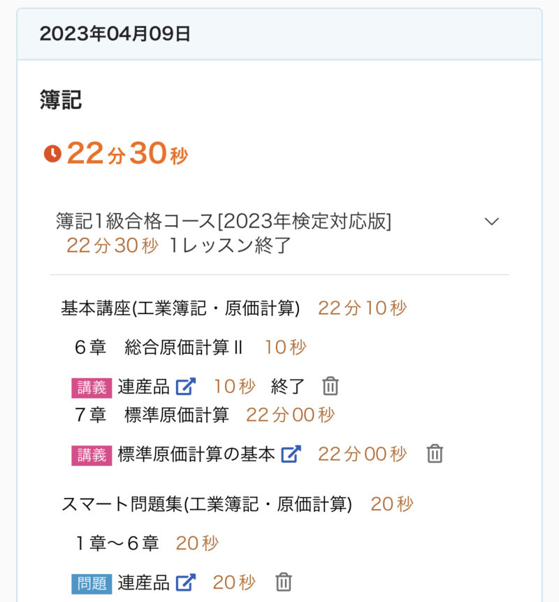Click the blue 問題 badge

[91, 582]
